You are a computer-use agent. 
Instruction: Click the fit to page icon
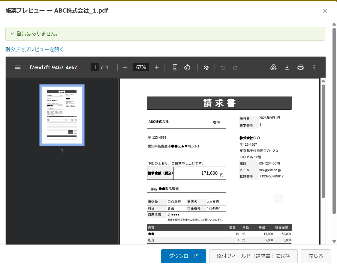pyautogui.click(x=175, y=67)
